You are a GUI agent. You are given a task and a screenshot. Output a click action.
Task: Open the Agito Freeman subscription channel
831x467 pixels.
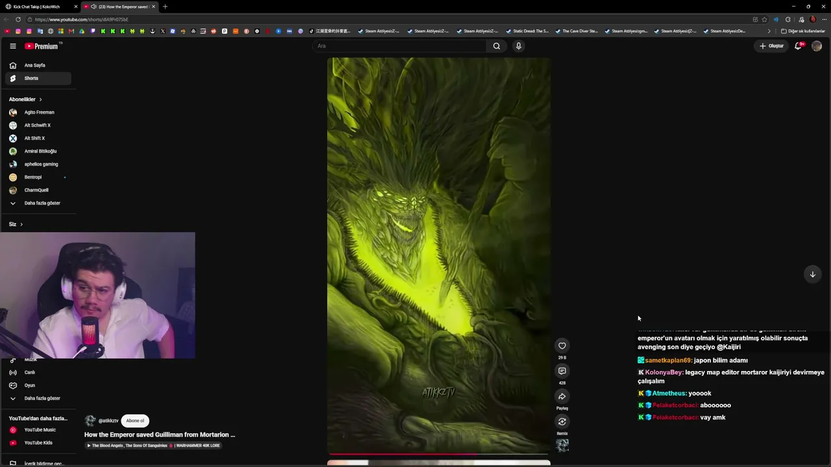pos(38,112)
